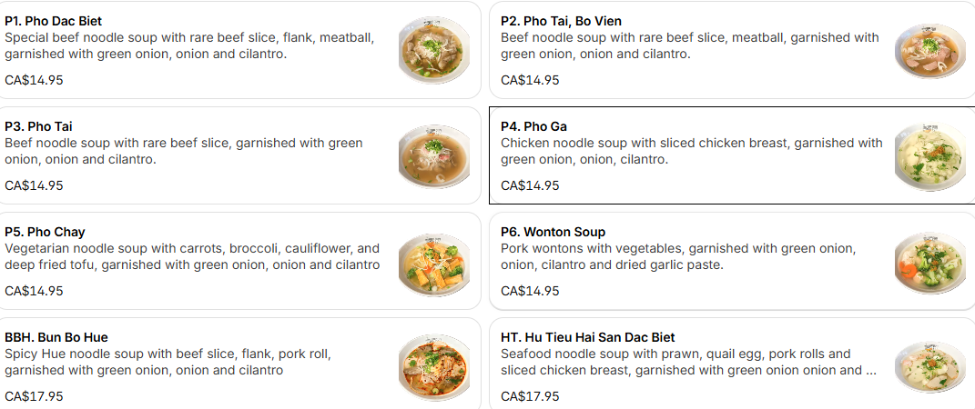Open the P1. Pho Dac Biet bowl photo

coord(434,50)
